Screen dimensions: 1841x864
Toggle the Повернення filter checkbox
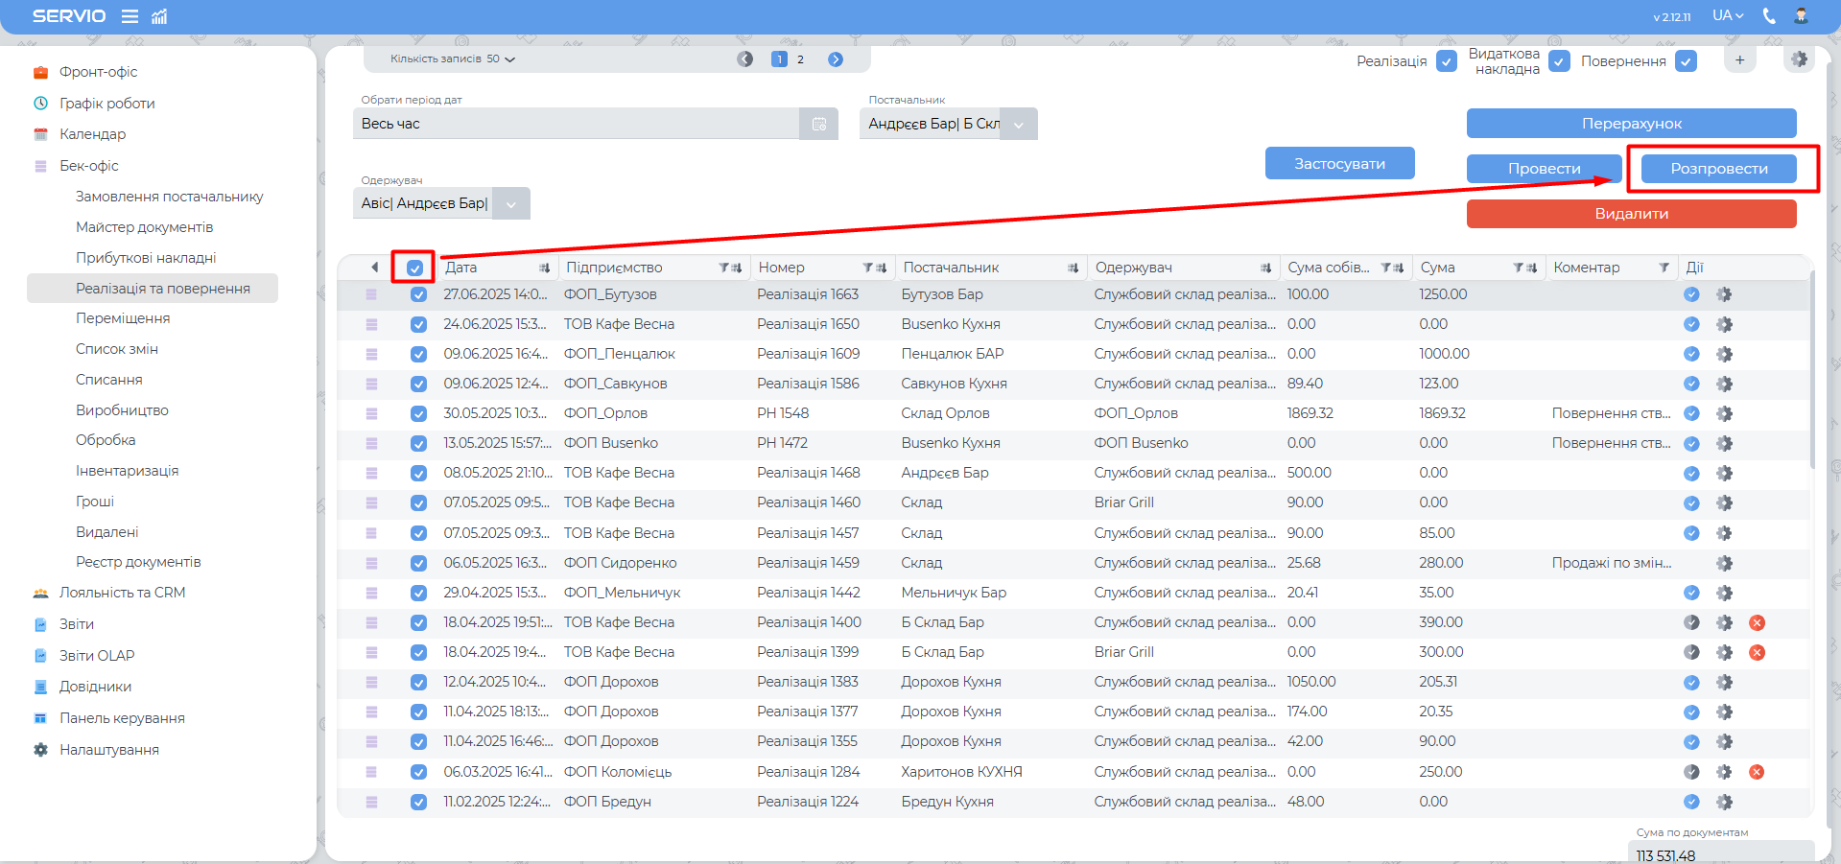pyautogui.click(x=1686, y=61)
